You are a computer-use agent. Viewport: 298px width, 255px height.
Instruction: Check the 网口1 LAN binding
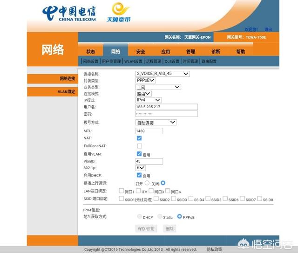[x=121, y=191]
